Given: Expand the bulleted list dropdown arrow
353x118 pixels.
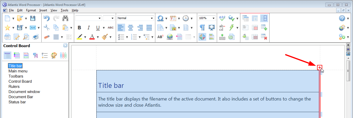Looking at the screenshot, I should point(127,37).
